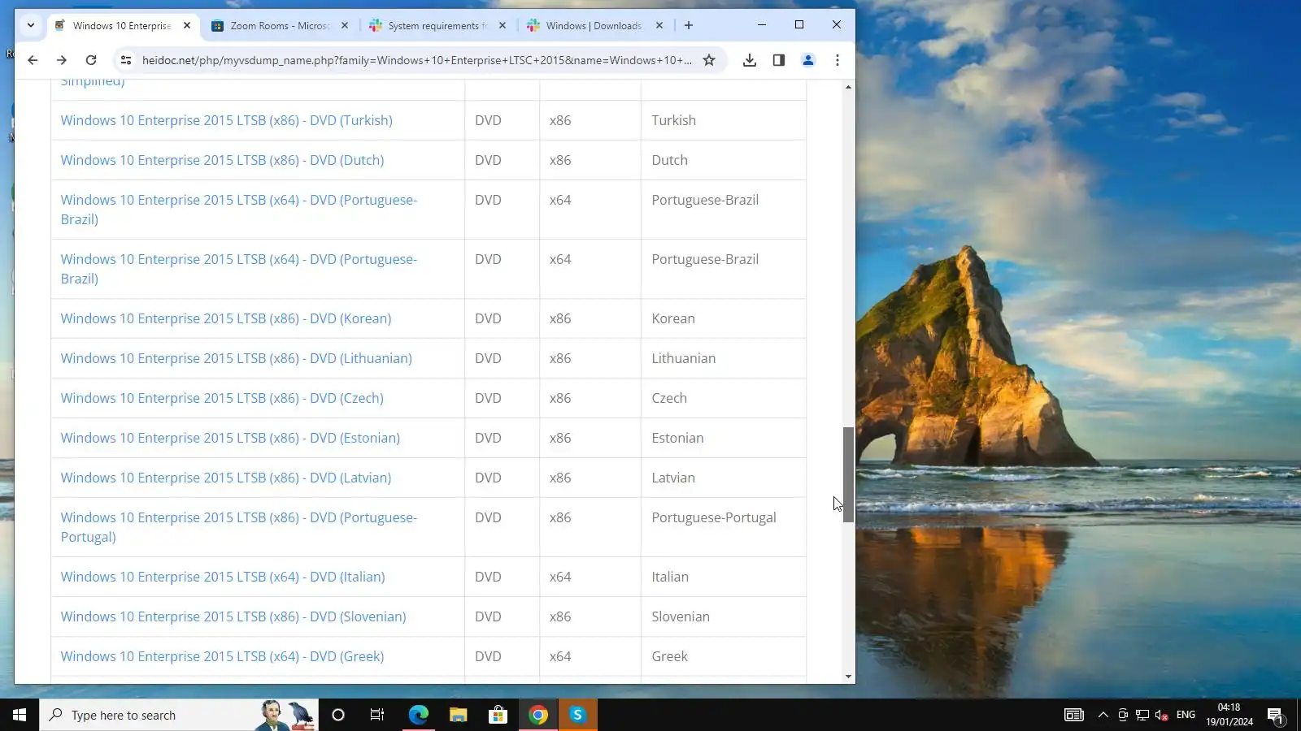Open the LTSB (x86) DVD (Latvian) link
This screenshot has width=1301, height=731.
[x=226, y=478]
